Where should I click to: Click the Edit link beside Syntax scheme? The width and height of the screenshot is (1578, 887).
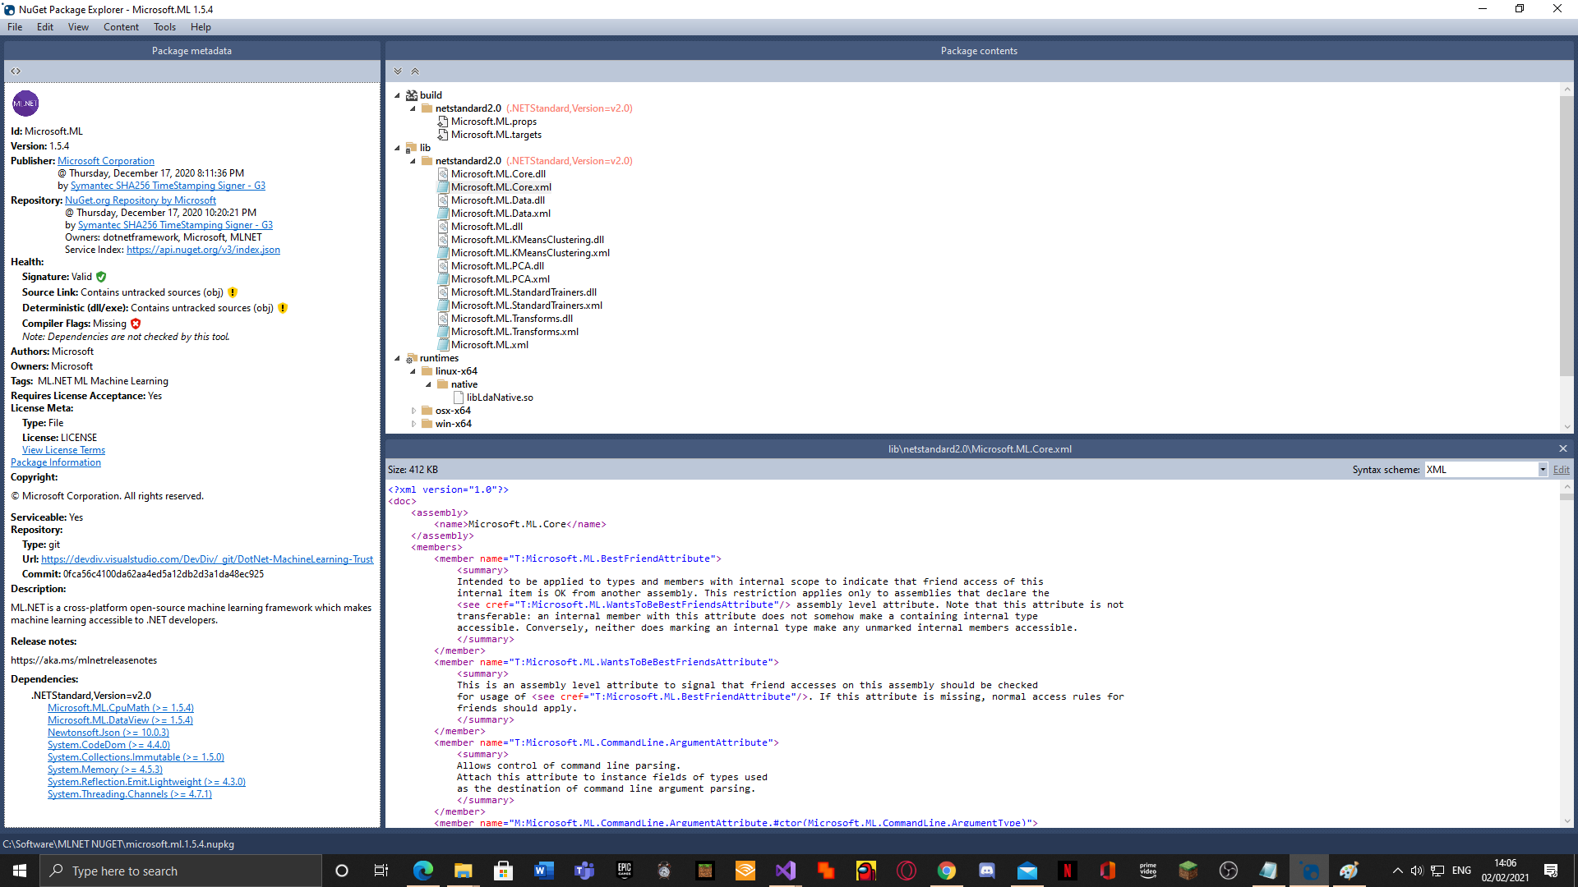[1561, 470]
